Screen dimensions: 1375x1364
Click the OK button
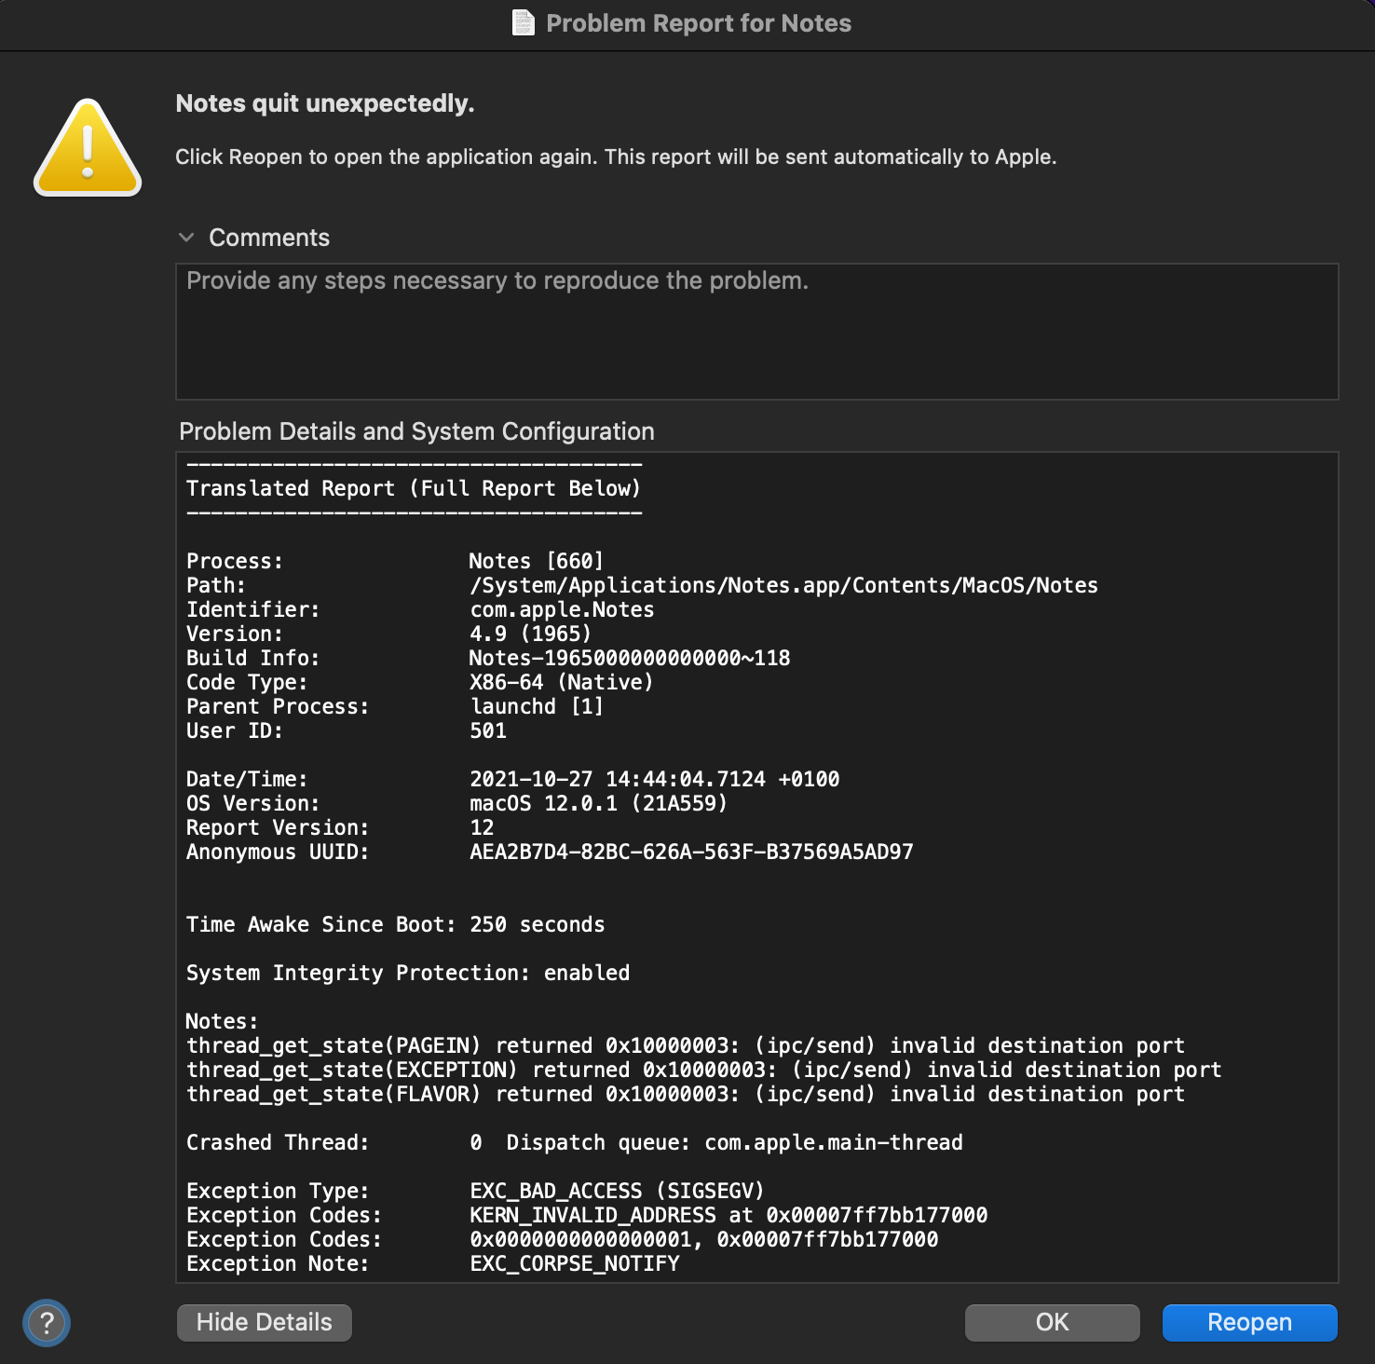pos(1053,1322)
